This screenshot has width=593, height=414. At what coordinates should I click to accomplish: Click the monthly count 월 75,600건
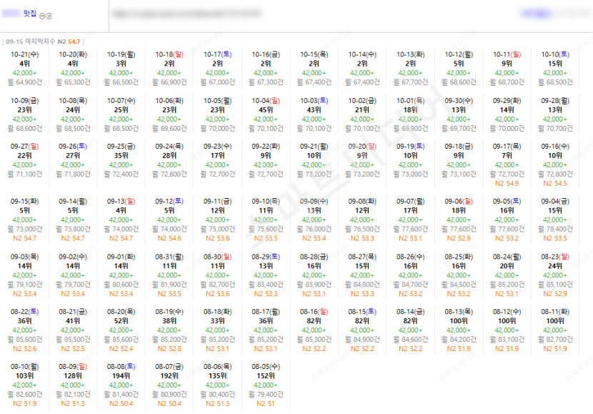[x=266, y=230]
